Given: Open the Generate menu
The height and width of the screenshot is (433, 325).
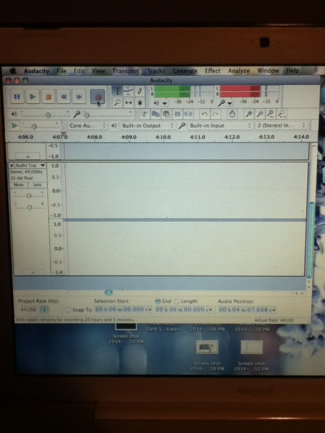Looking at the screenshot, I should pos(185,71).
